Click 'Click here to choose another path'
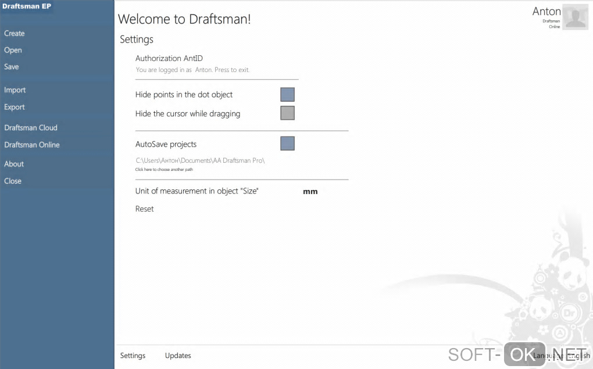This screenshot has width=593, height=369. [164, 169]
